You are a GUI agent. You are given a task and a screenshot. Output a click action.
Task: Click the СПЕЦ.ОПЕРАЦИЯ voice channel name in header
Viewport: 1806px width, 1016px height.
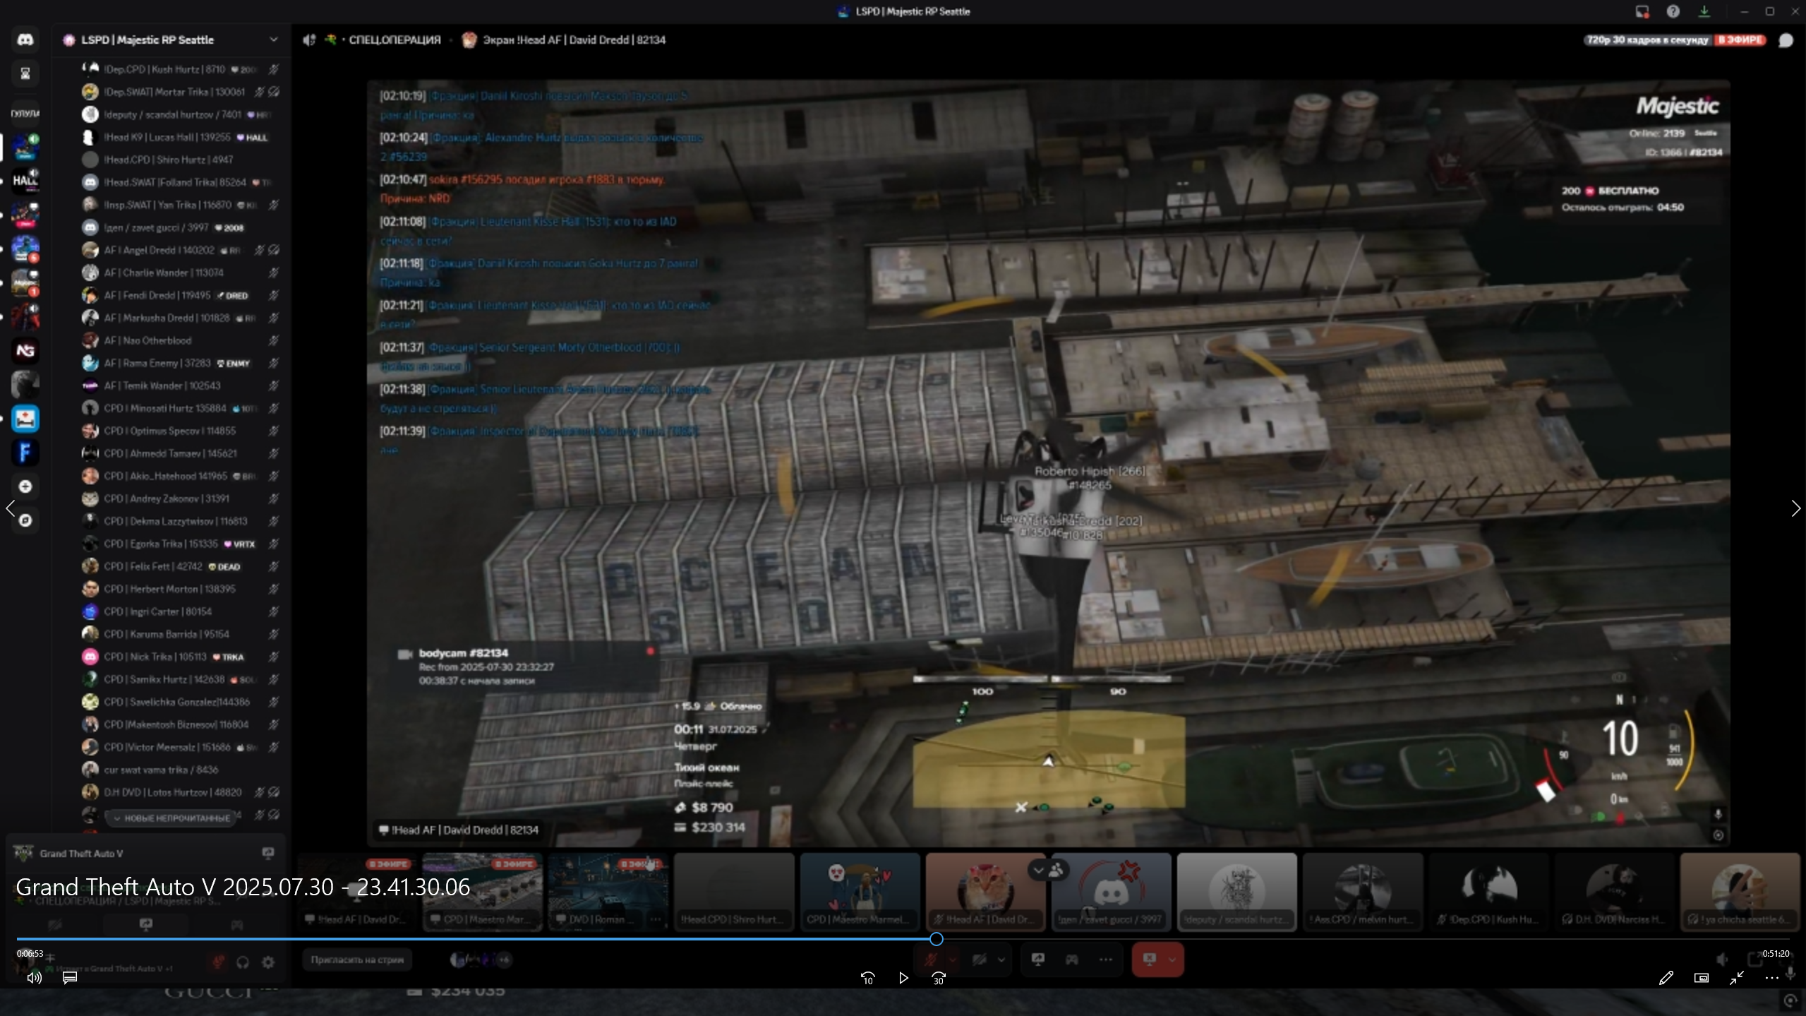395,40
